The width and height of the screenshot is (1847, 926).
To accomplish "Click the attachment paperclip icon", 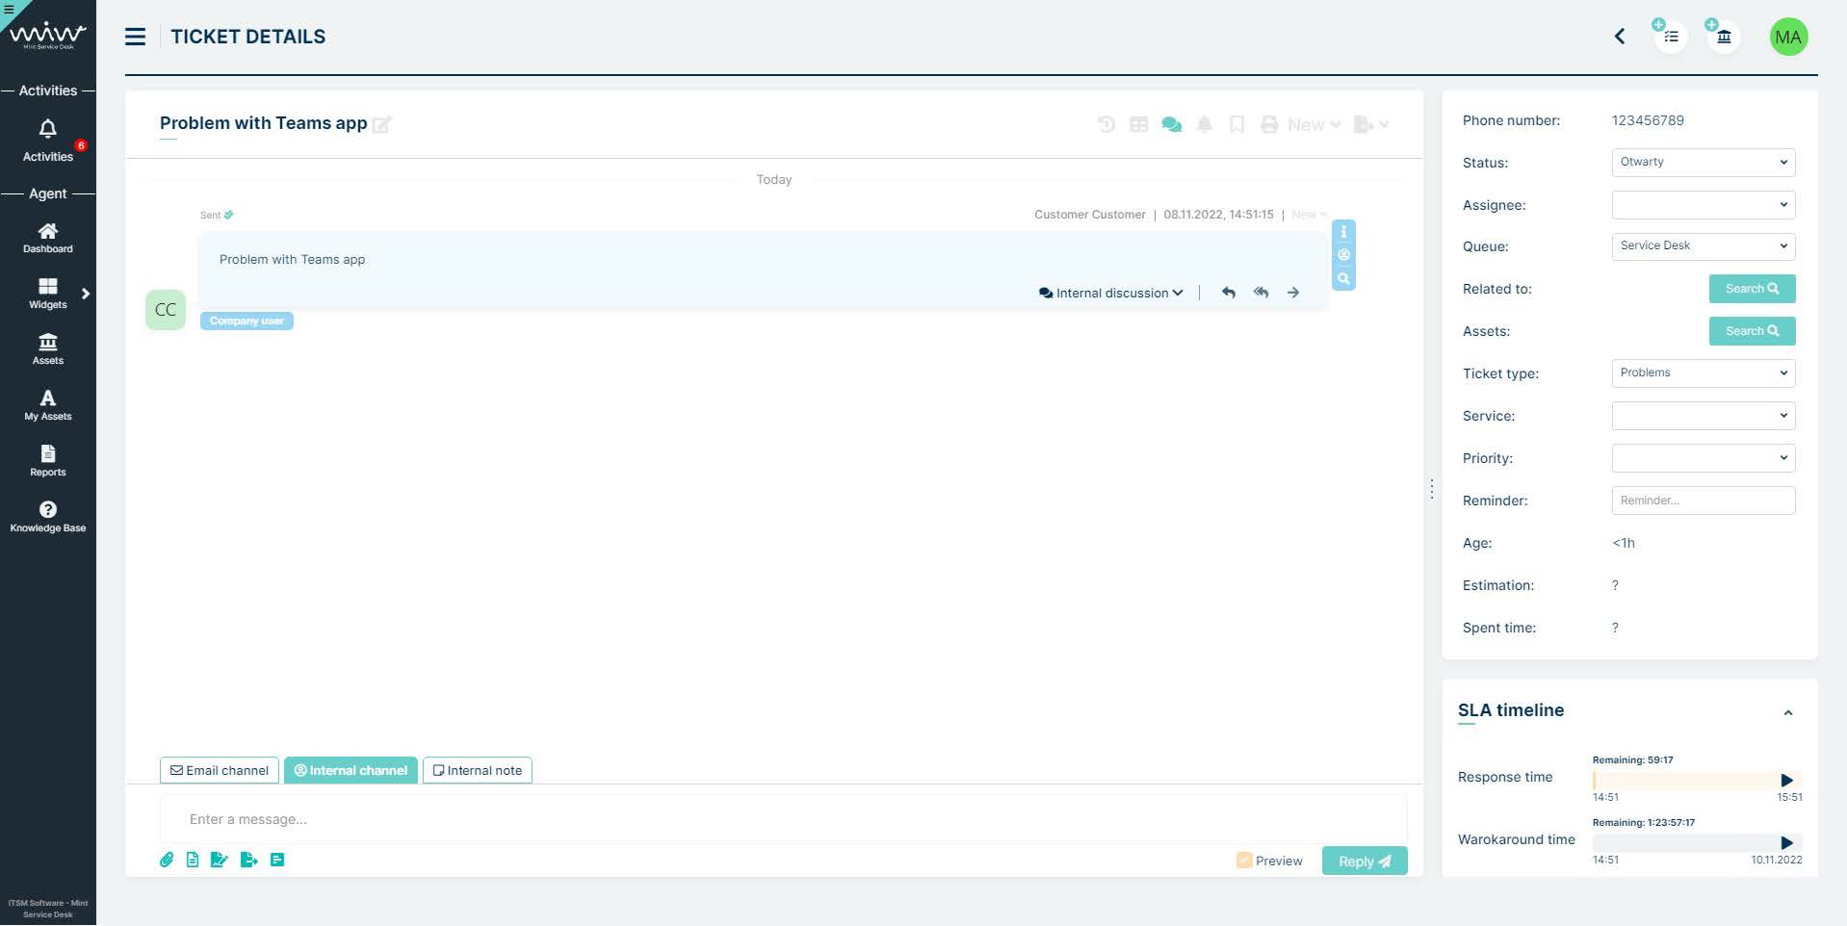I will [167, 860].
